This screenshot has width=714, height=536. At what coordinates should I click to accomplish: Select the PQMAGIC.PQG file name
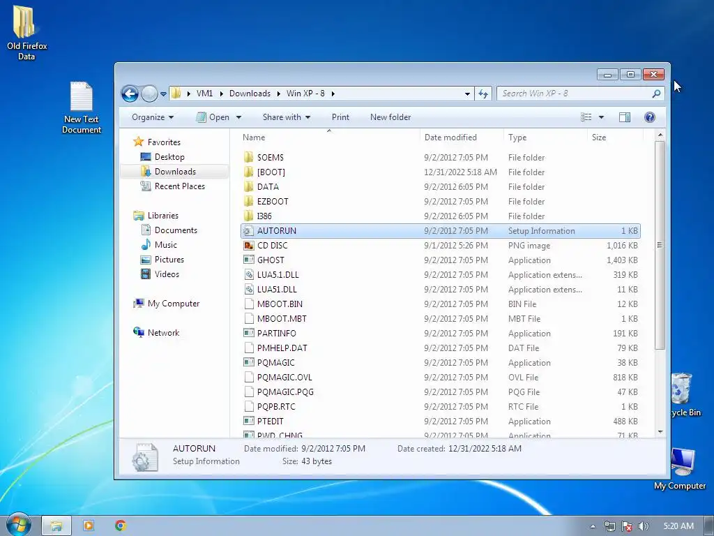click(x=285, y=392)
